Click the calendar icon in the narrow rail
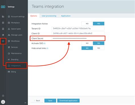Screen dimensions: 135x105 tap(3, 23)
